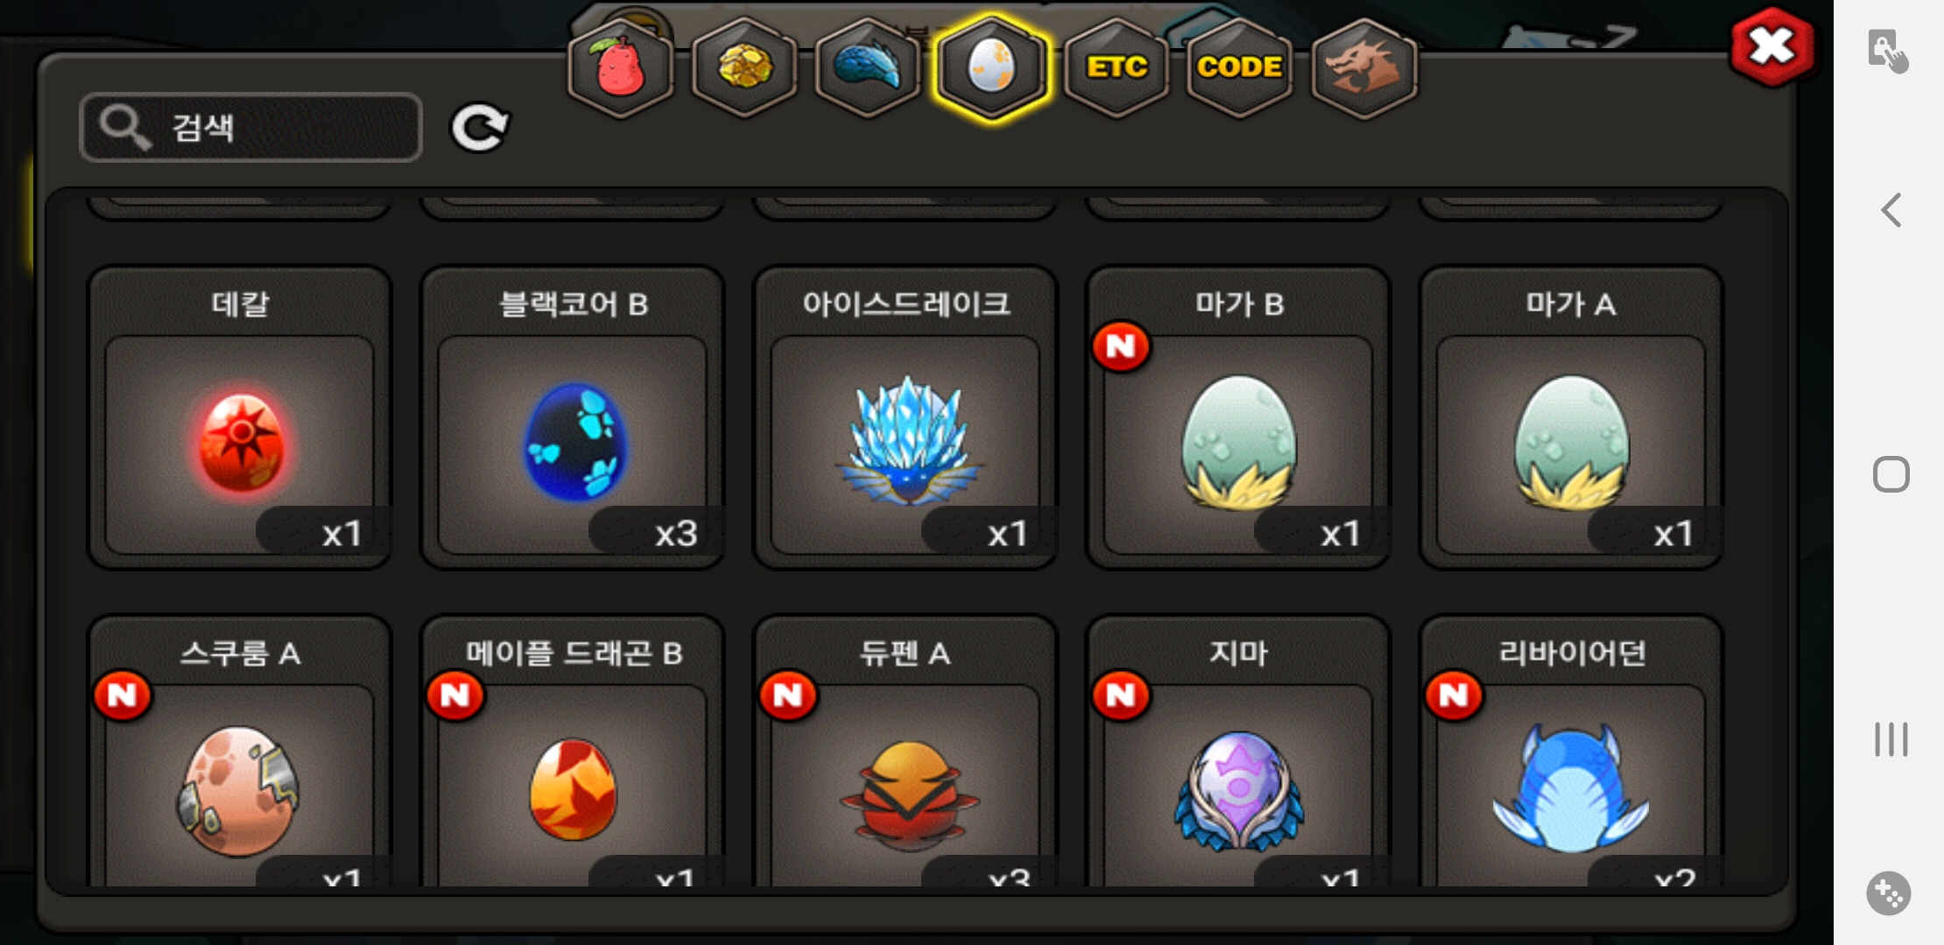
Task: Choose the 아이스드레이크 ice egg
Action: (905, 418)
